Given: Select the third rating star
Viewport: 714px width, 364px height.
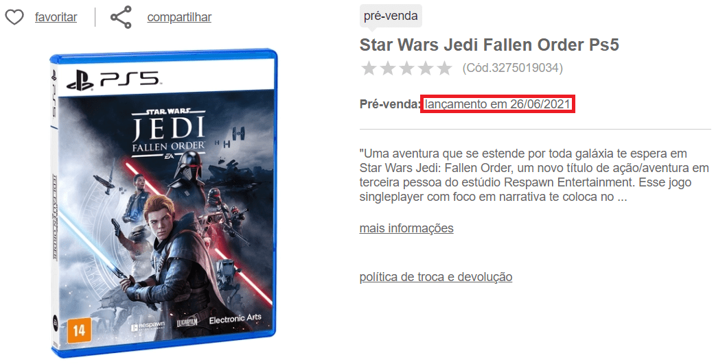Looking at the screenshot, I should [x=406, y=69].
